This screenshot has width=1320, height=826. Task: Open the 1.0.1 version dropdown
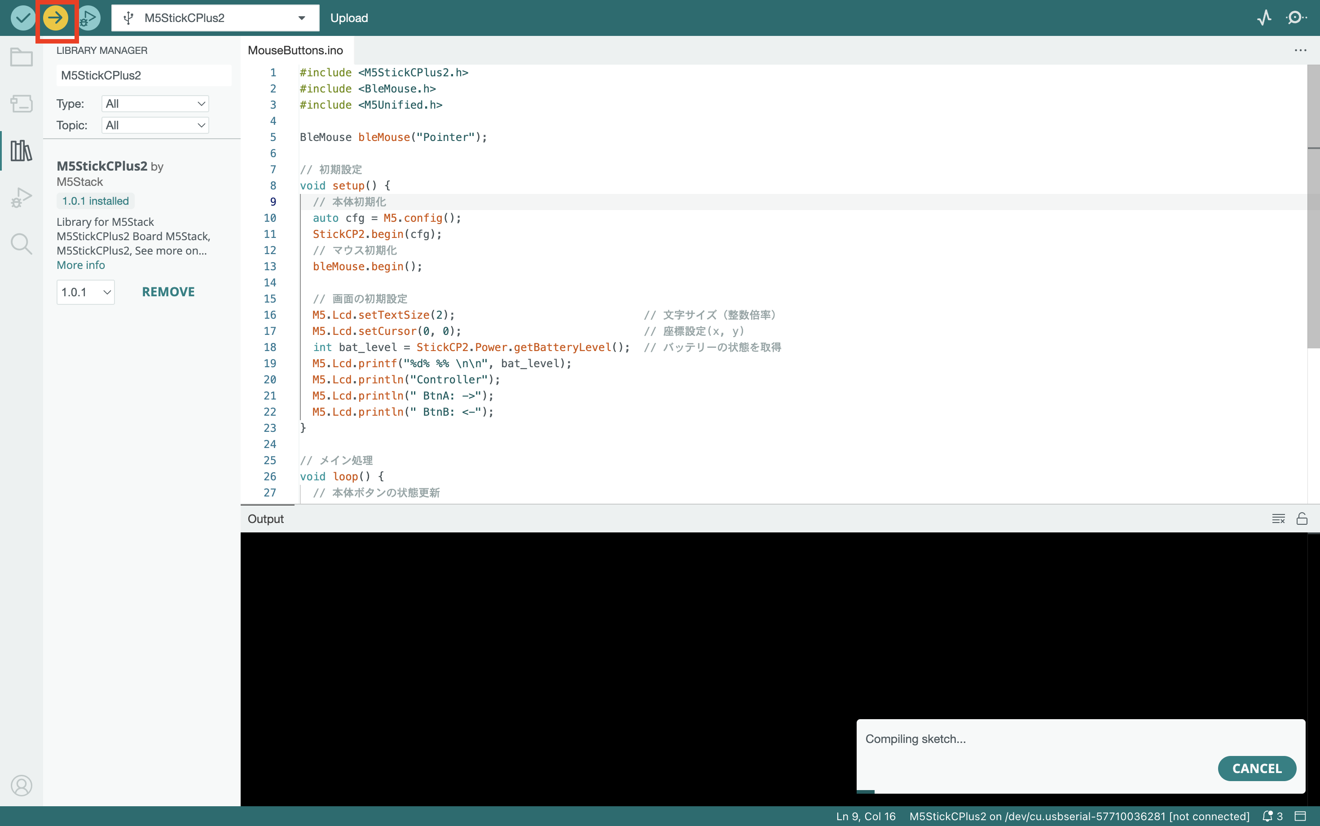coord(85,292)
